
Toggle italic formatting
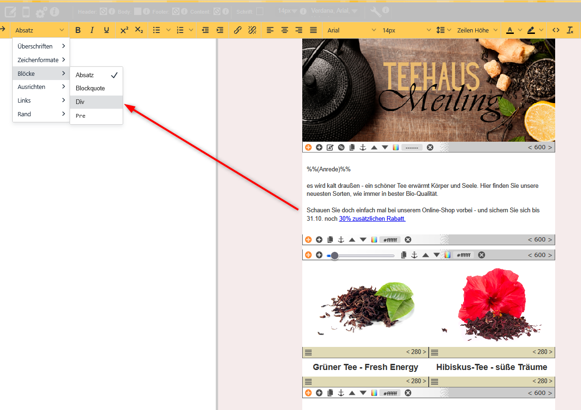[x=92, y=30]
